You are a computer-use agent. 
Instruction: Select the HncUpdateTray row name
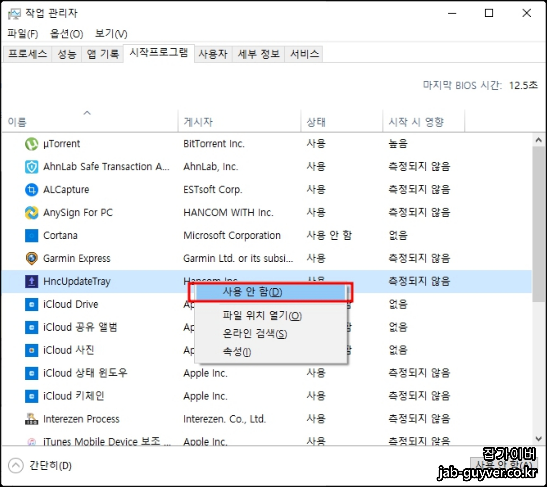[77, 281]
